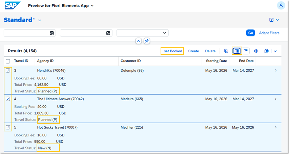Click Mechler (225) customer cell
This screenshot has width=289, height=154.
132,128
